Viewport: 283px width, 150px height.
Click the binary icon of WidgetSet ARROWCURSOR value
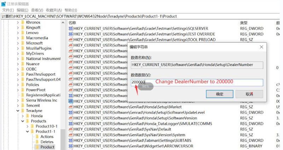tap(70, 146)
